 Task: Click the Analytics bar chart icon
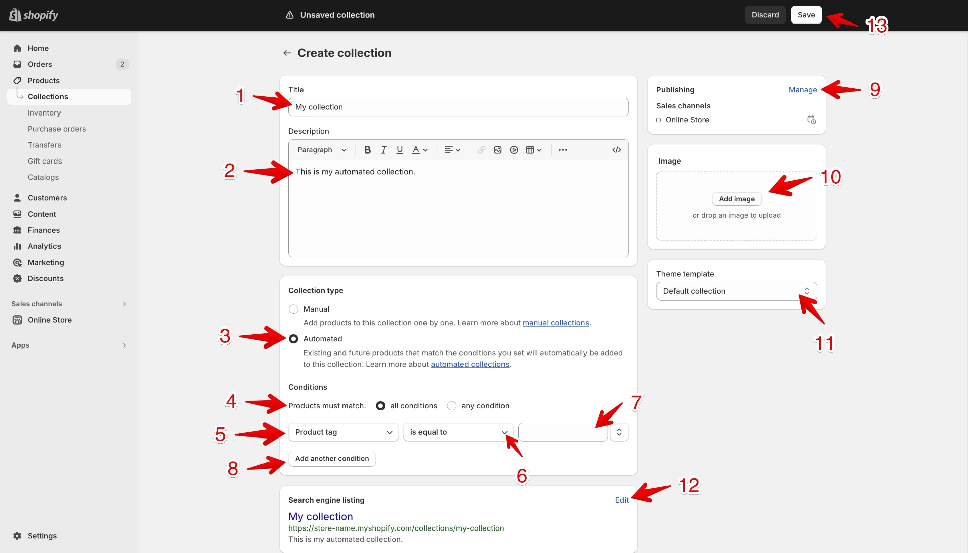click(x=17, y=246)
